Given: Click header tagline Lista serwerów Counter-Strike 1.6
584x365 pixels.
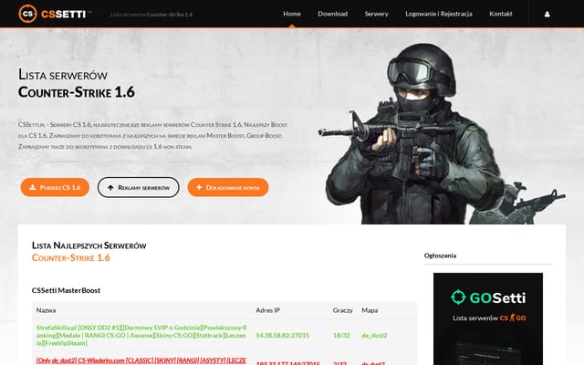Looking at the screenshot, I should (x=151, y=15).
